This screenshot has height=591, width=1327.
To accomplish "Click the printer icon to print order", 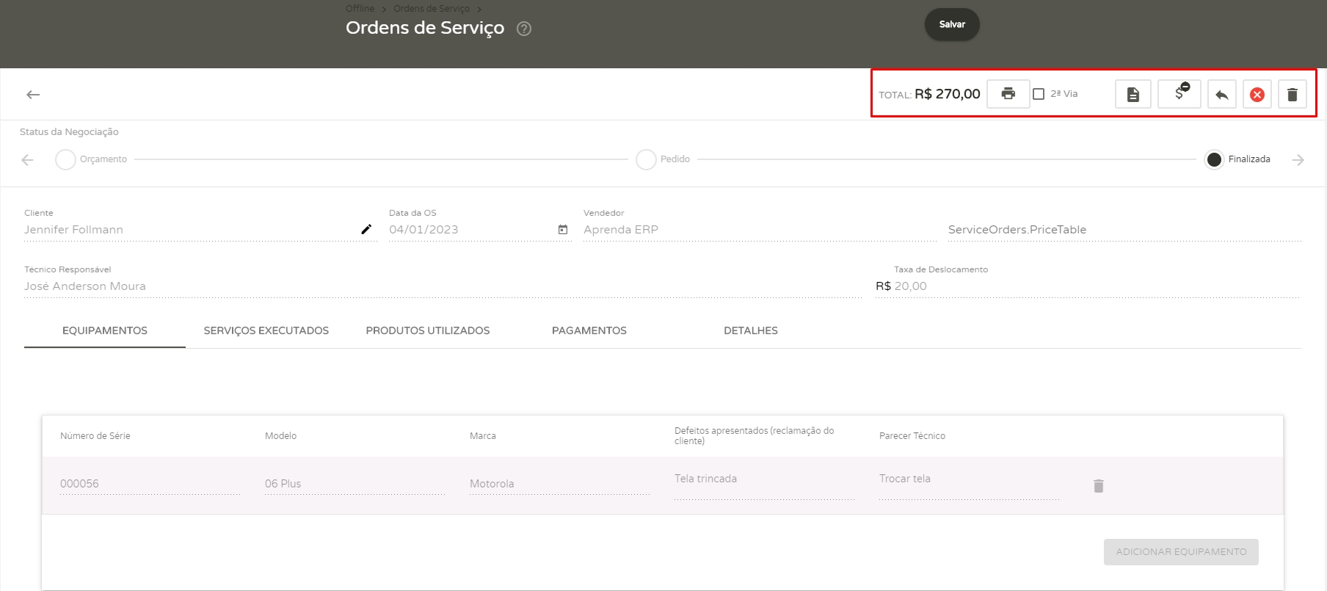I will coord(1008,94).
